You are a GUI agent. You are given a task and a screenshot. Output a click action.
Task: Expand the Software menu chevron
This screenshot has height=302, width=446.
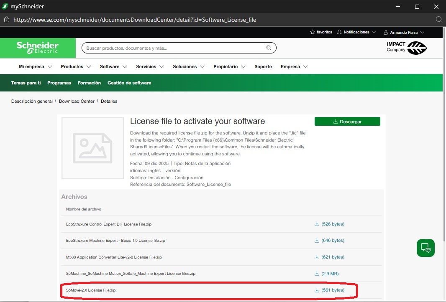point(125,66)
